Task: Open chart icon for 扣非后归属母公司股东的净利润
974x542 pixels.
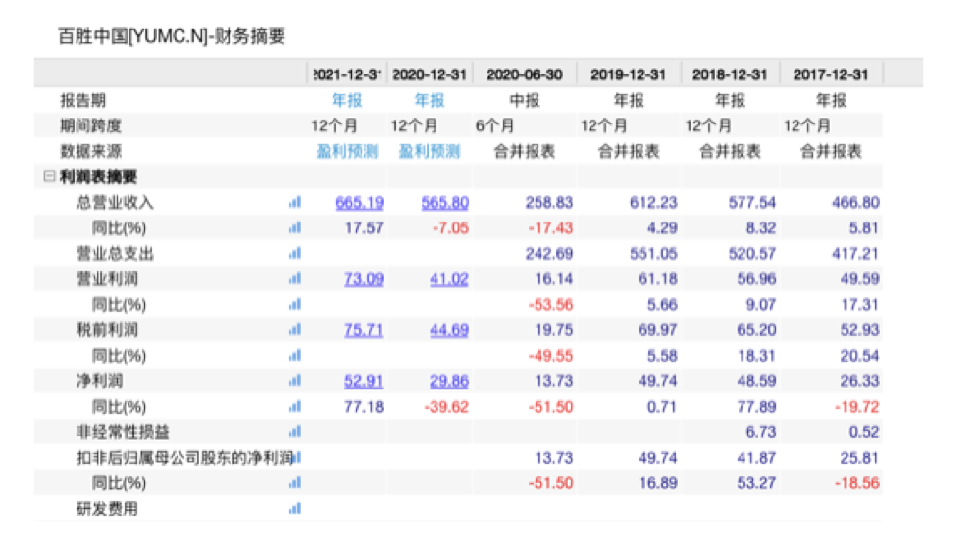Action: (296, 458)
